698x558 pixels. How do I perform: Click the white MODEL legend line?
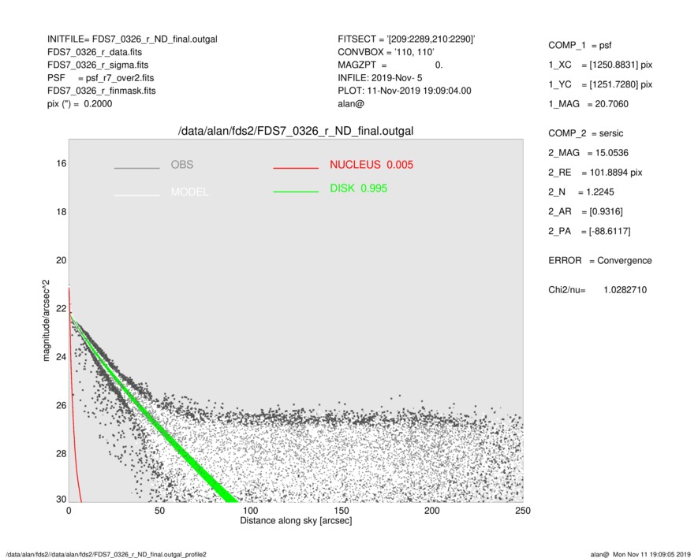tap(136, 195)
